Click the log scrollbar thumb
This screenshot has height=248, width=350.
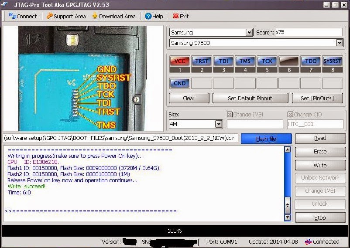point(288,205)
